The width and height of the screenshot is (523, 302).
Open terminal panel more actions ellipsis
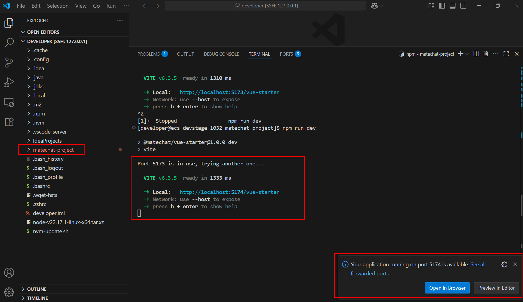pos(496,54)
